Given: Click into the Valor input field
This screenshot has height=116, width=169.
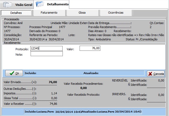Looking at the screenshot, I should pos(90,48).
